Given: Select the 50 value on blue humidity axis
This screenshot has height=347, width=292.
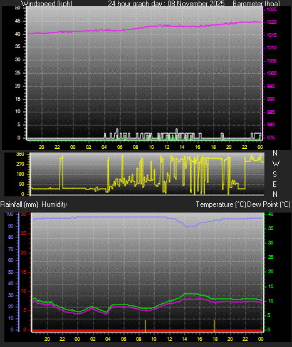Looking at the screenshot, I should tap(11, 272).
